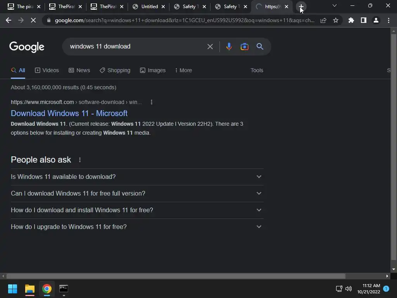Filter results by News

[79, 71]
